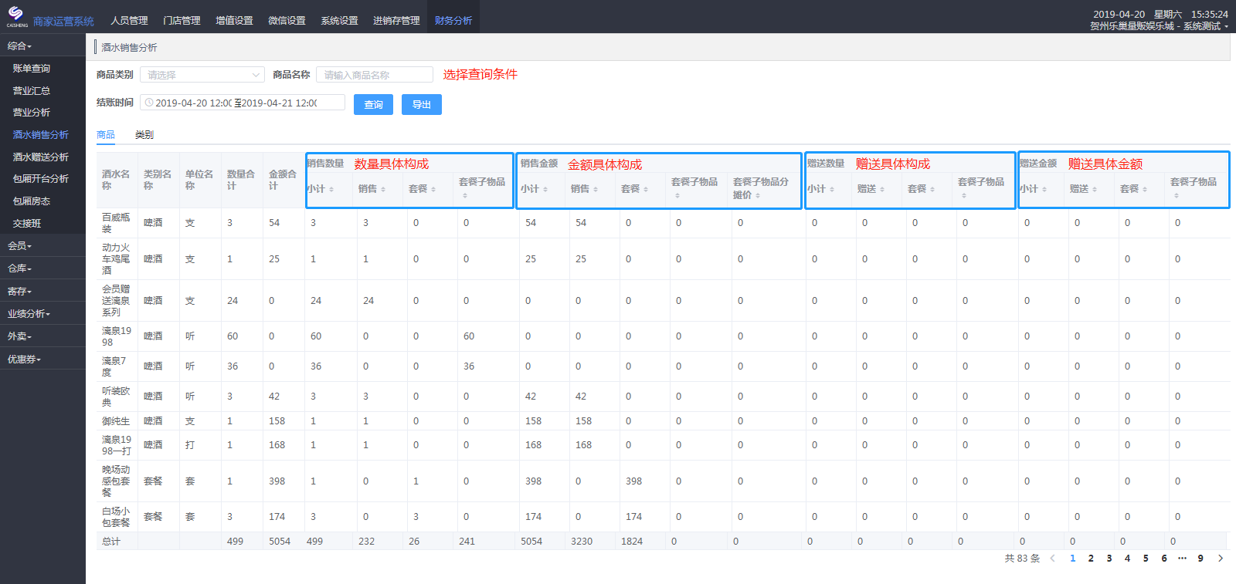Open 酒水销售分析 in sidebar
1236x584 pixels.
42,135
